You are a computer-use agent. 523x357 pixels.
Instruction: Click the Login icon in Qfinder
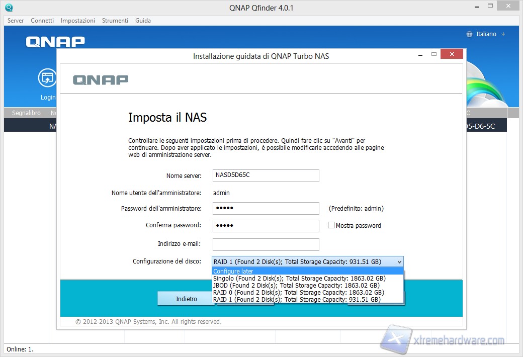[x=48, y=78]
